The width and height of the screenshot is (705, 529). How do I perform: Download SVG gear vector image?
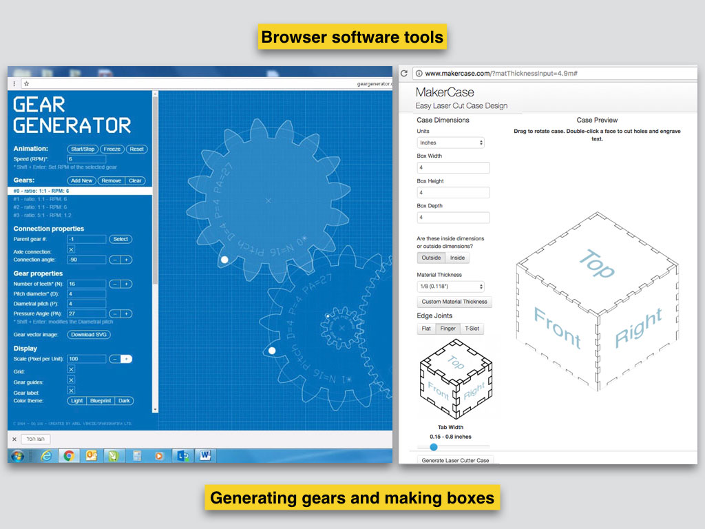click(x=89, y=335)
